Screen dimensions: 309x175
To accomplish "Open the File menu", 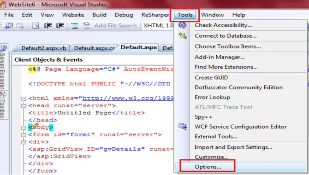I will pyautogui.click(x=9, y=15).
